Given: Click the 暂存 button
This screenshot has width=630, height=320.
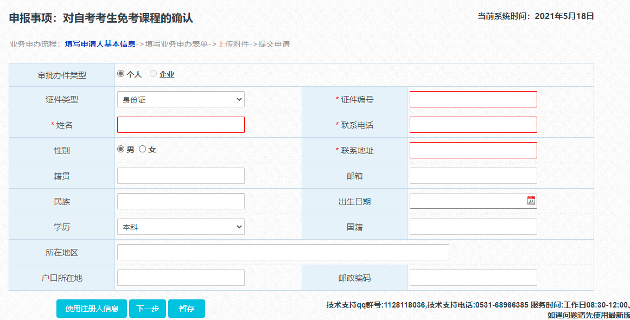Looking at the screenshot, I should tap(187, 309).
